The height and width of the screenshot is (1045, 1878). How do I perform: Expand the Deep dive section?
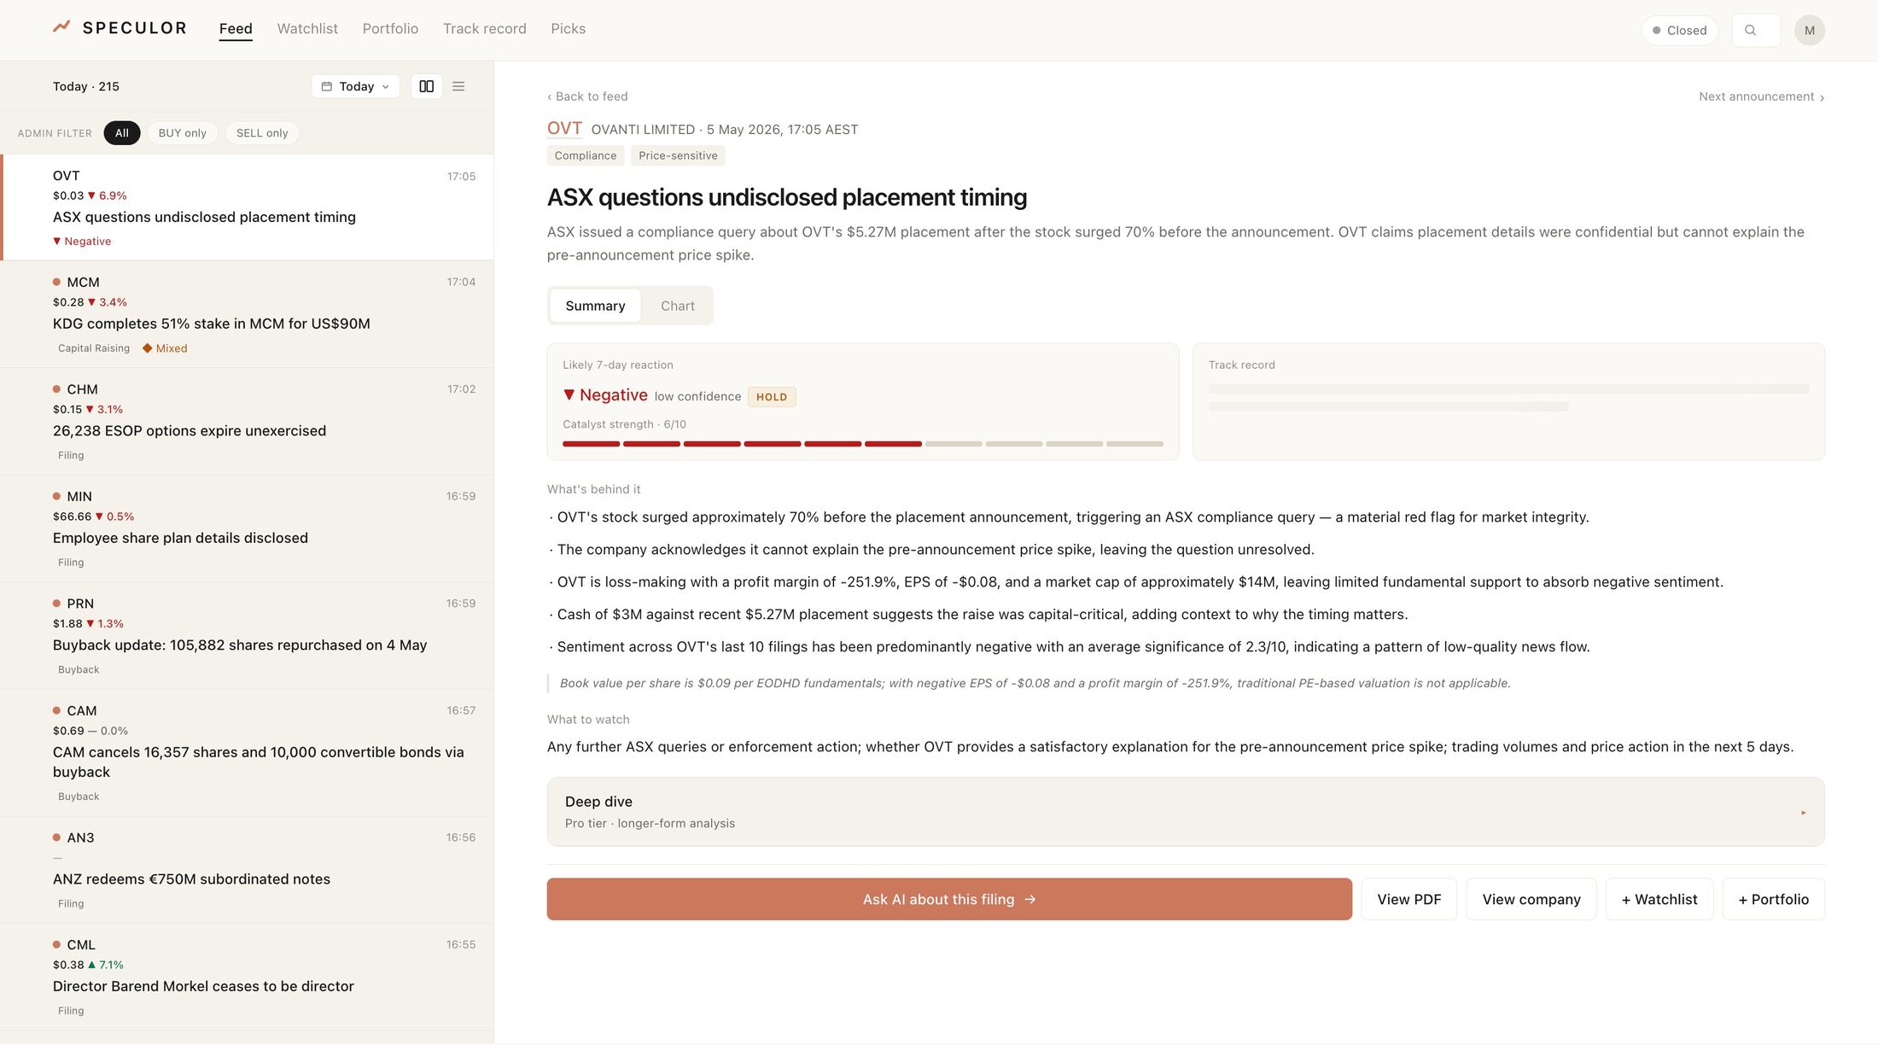[1186, 812]
